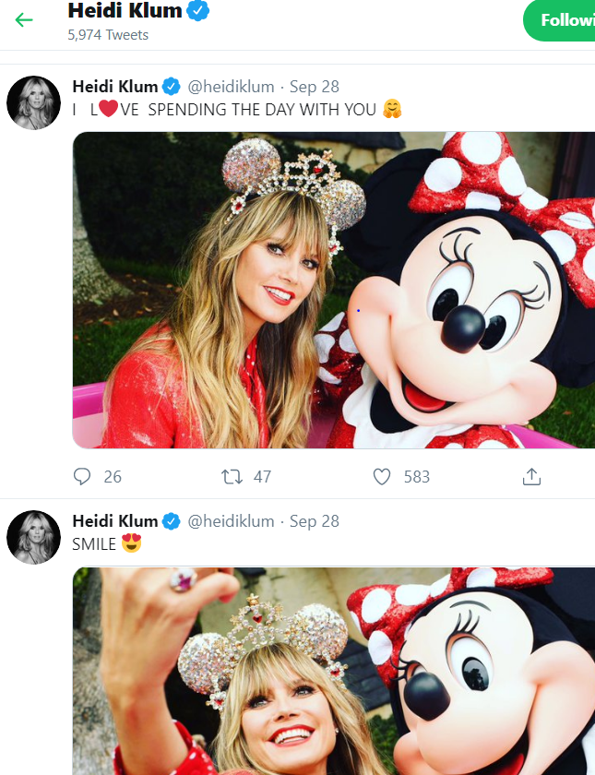Click the @heidiklum handle on first tweet
The width and height of the screenshot is (595, 775).
coord(231,87)
